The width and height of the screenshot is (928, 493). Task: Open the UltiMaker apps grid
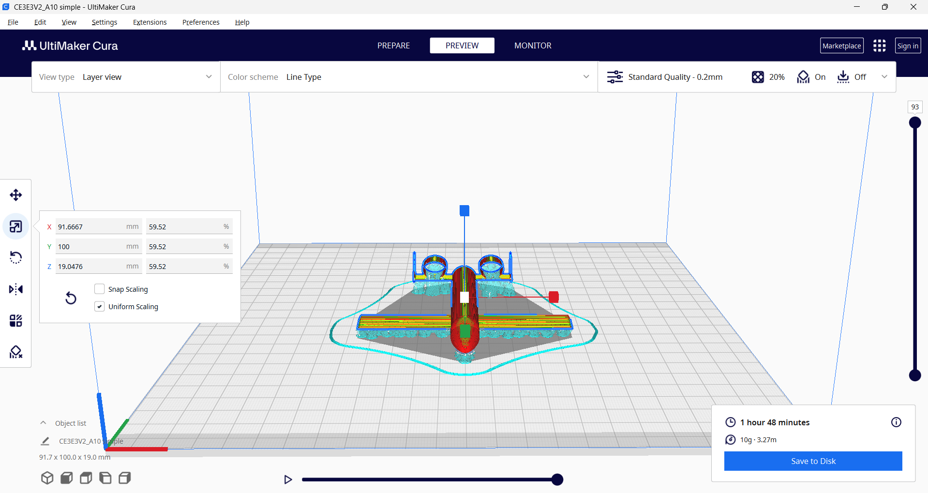coord(880,45)
